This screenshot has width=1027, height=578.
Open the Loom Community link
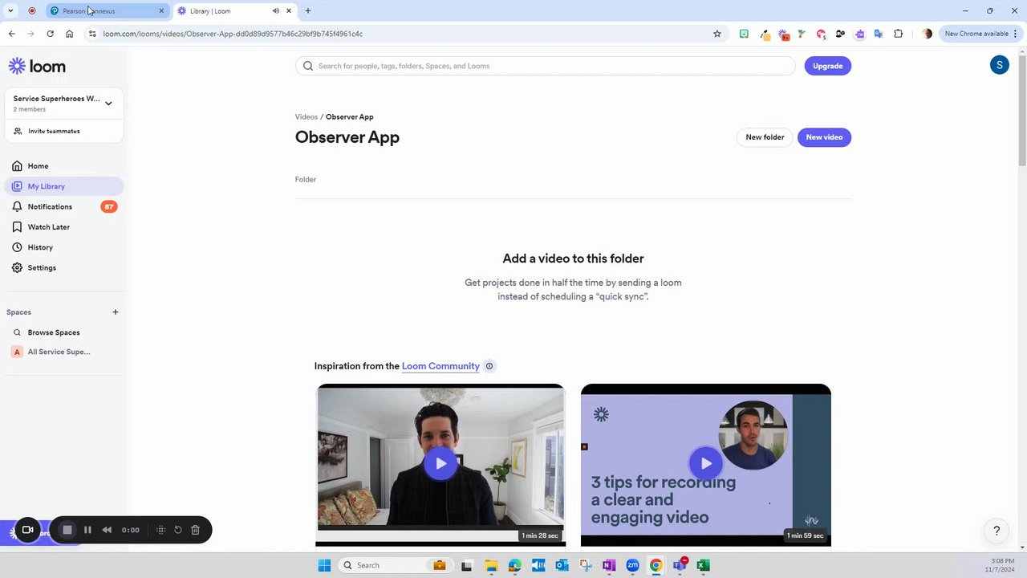[x=440, y=366]
